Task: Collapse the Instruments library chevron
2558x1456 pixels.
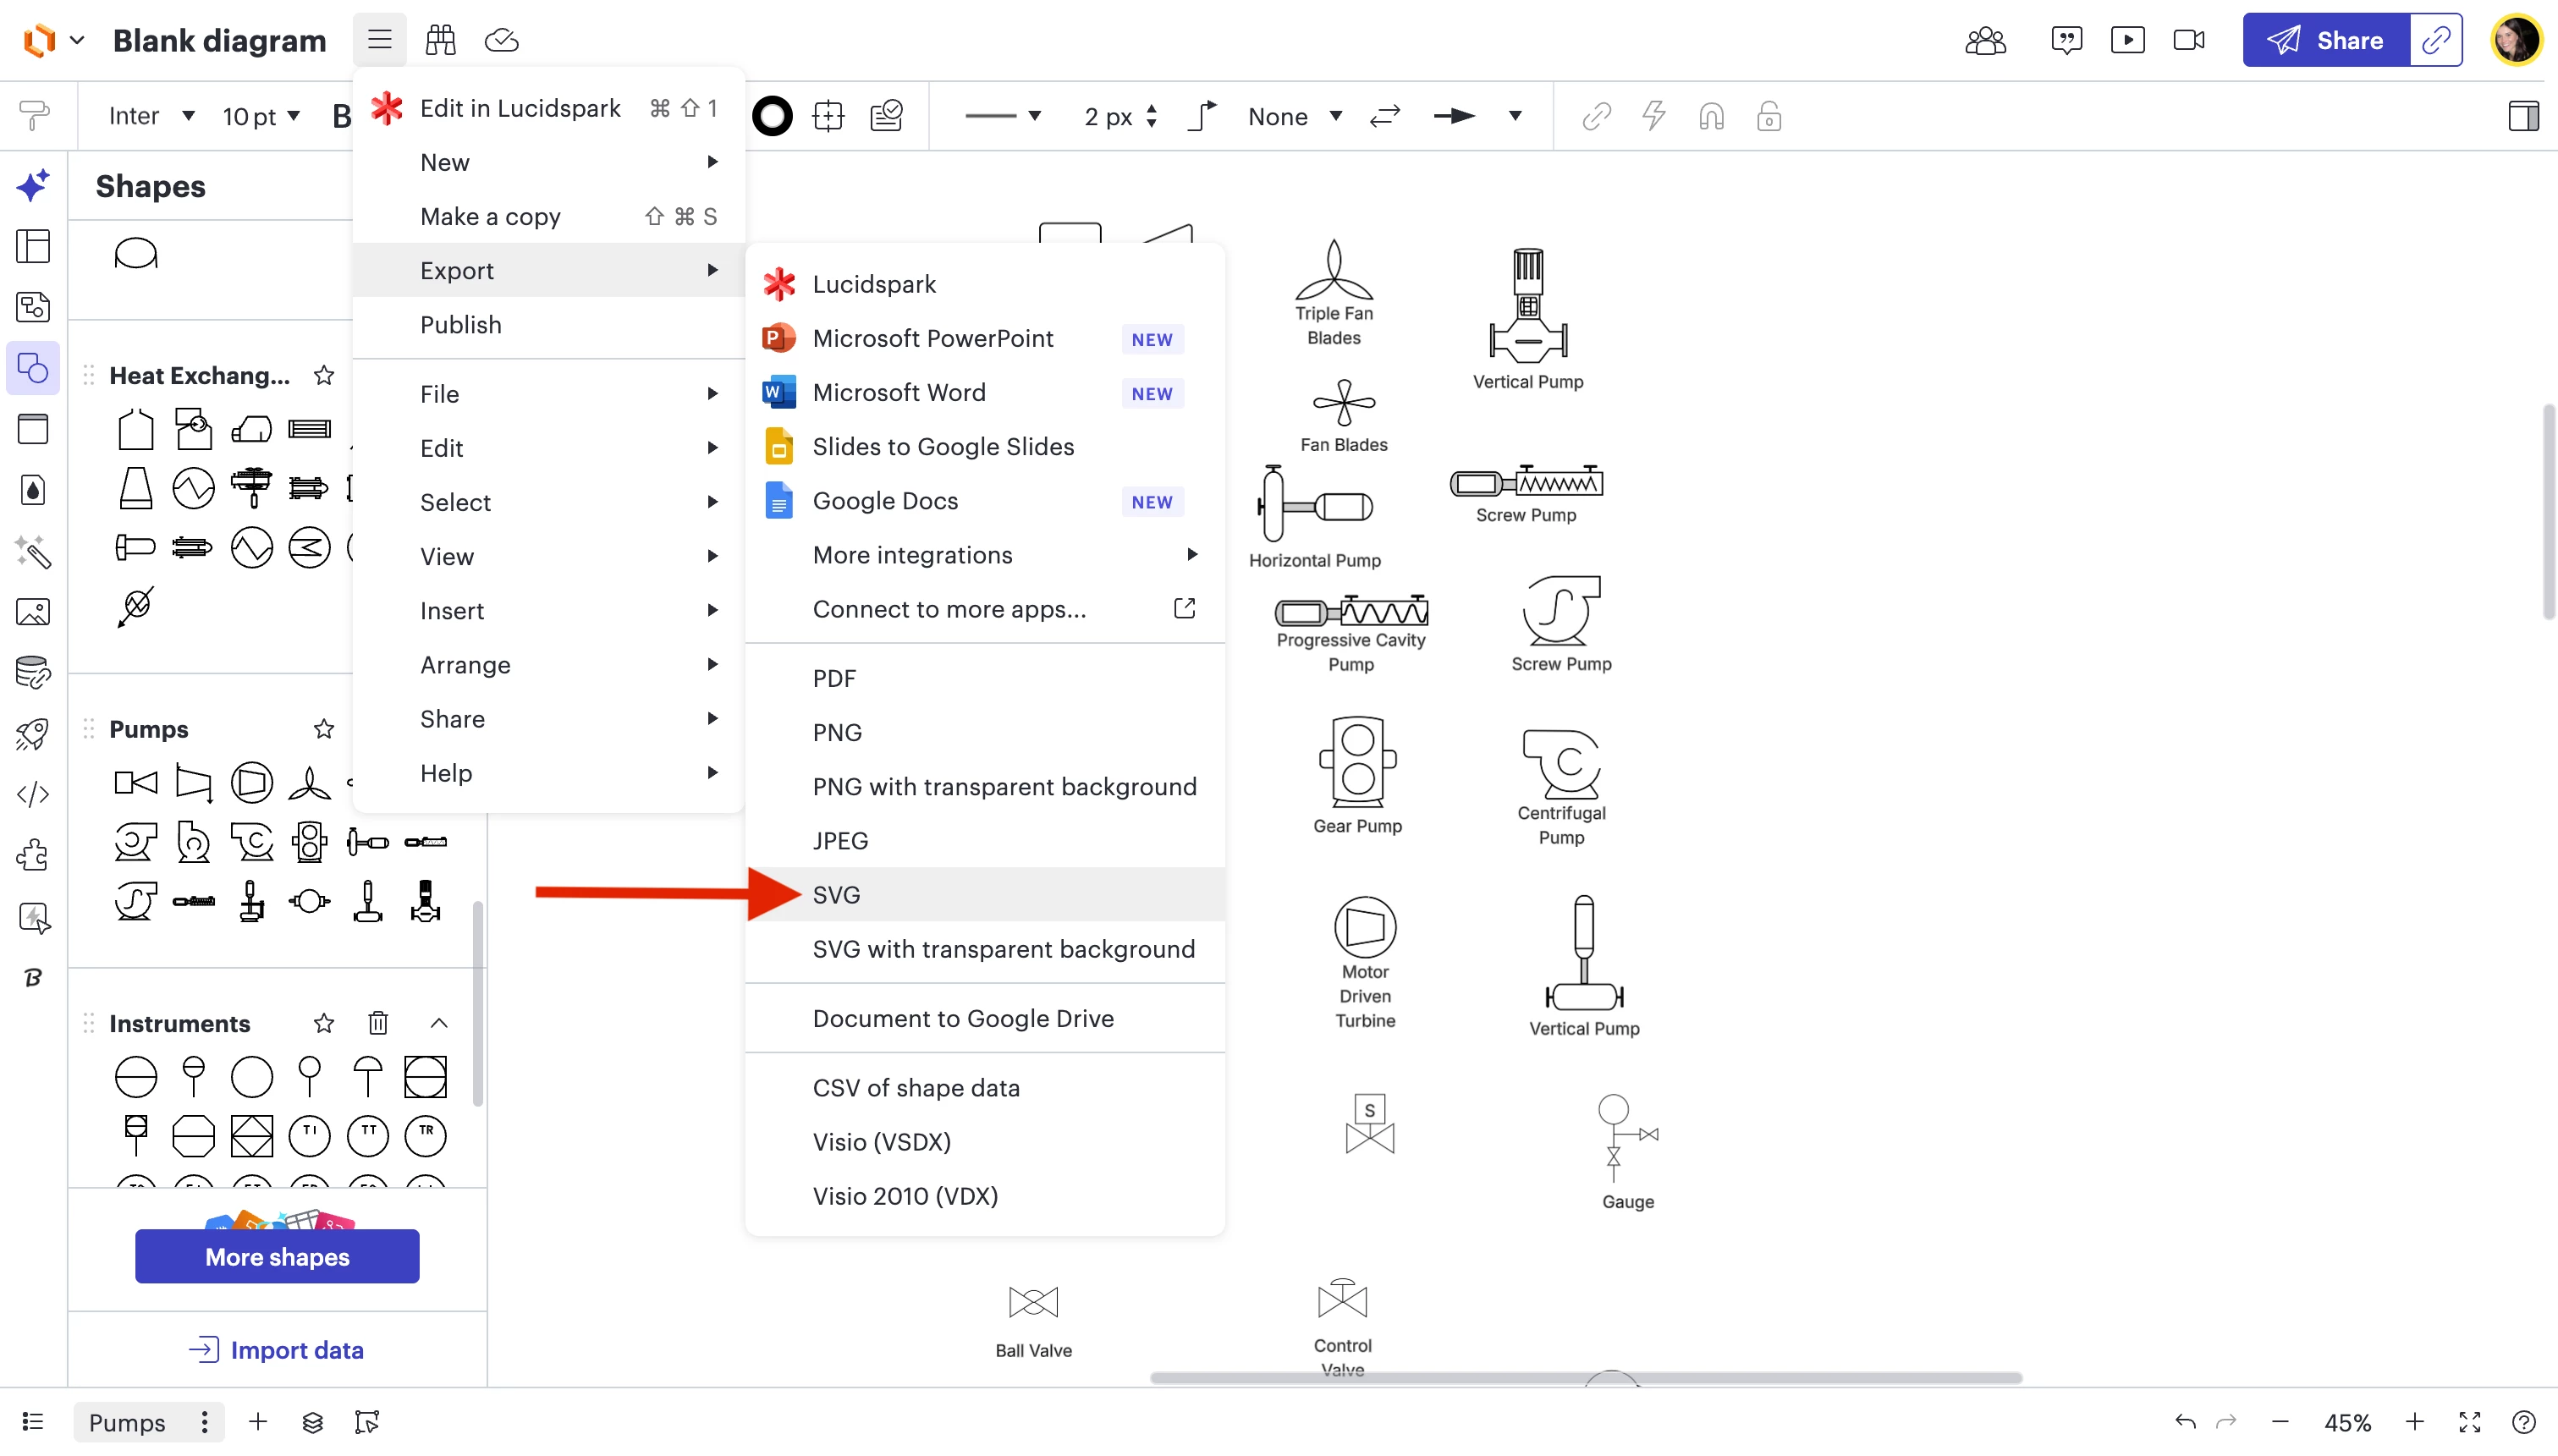Action: [x=438, y=1023]
